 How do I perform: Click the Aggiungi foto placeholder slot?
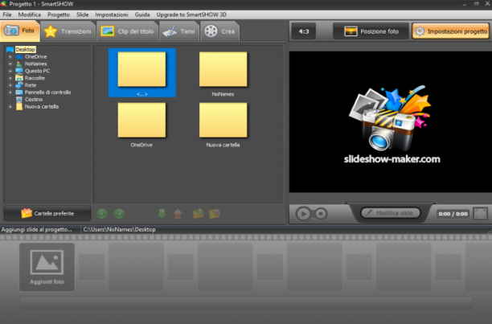click(x=47, y=267)
